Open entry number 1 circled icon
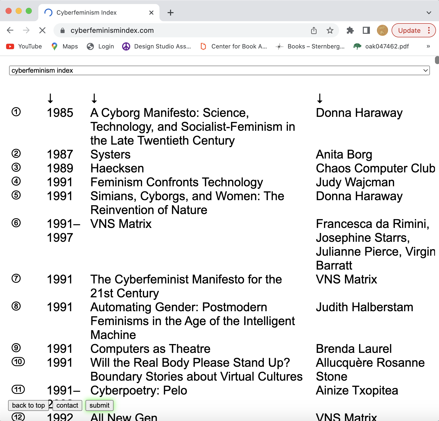 click(16, 112)
